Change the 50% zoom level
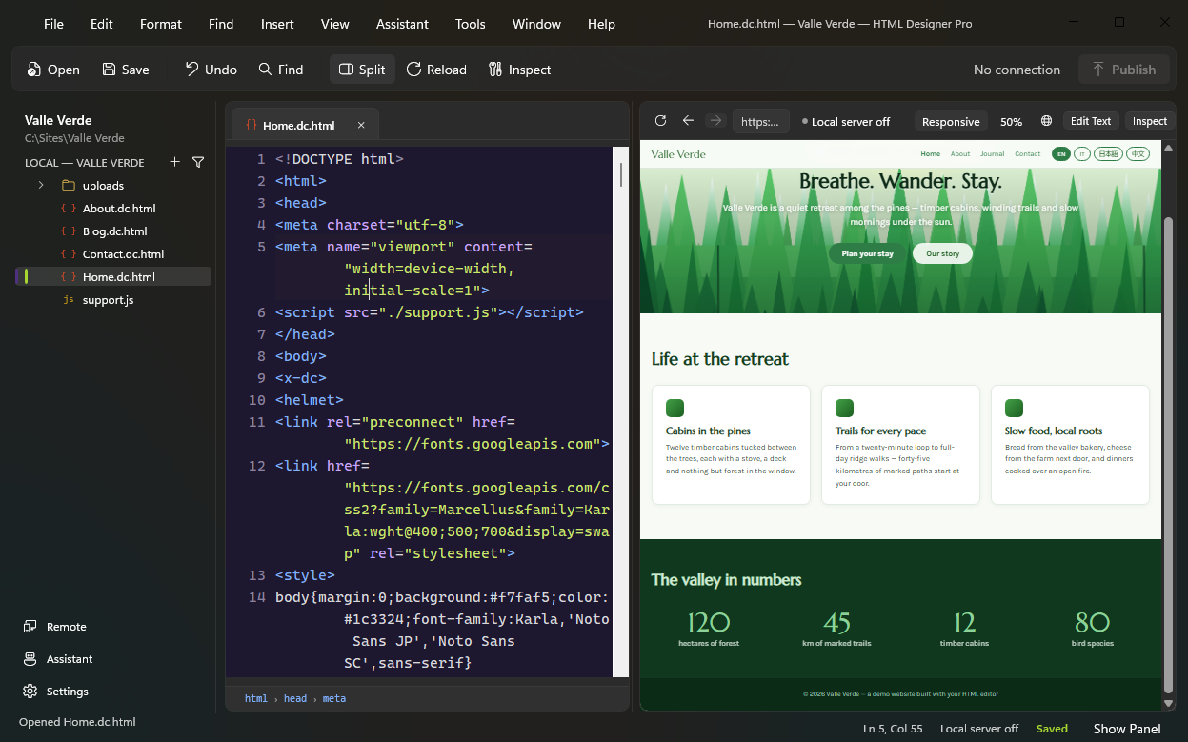Viewport: 1188px width, 742px height. pyautogui.click(x=1011, y=121)
